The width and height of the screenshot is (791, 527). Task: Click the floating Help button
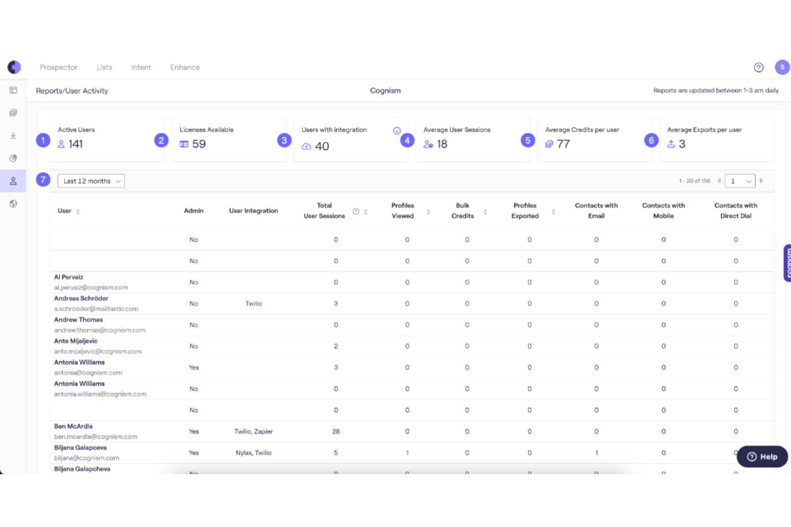pos(762,457)
